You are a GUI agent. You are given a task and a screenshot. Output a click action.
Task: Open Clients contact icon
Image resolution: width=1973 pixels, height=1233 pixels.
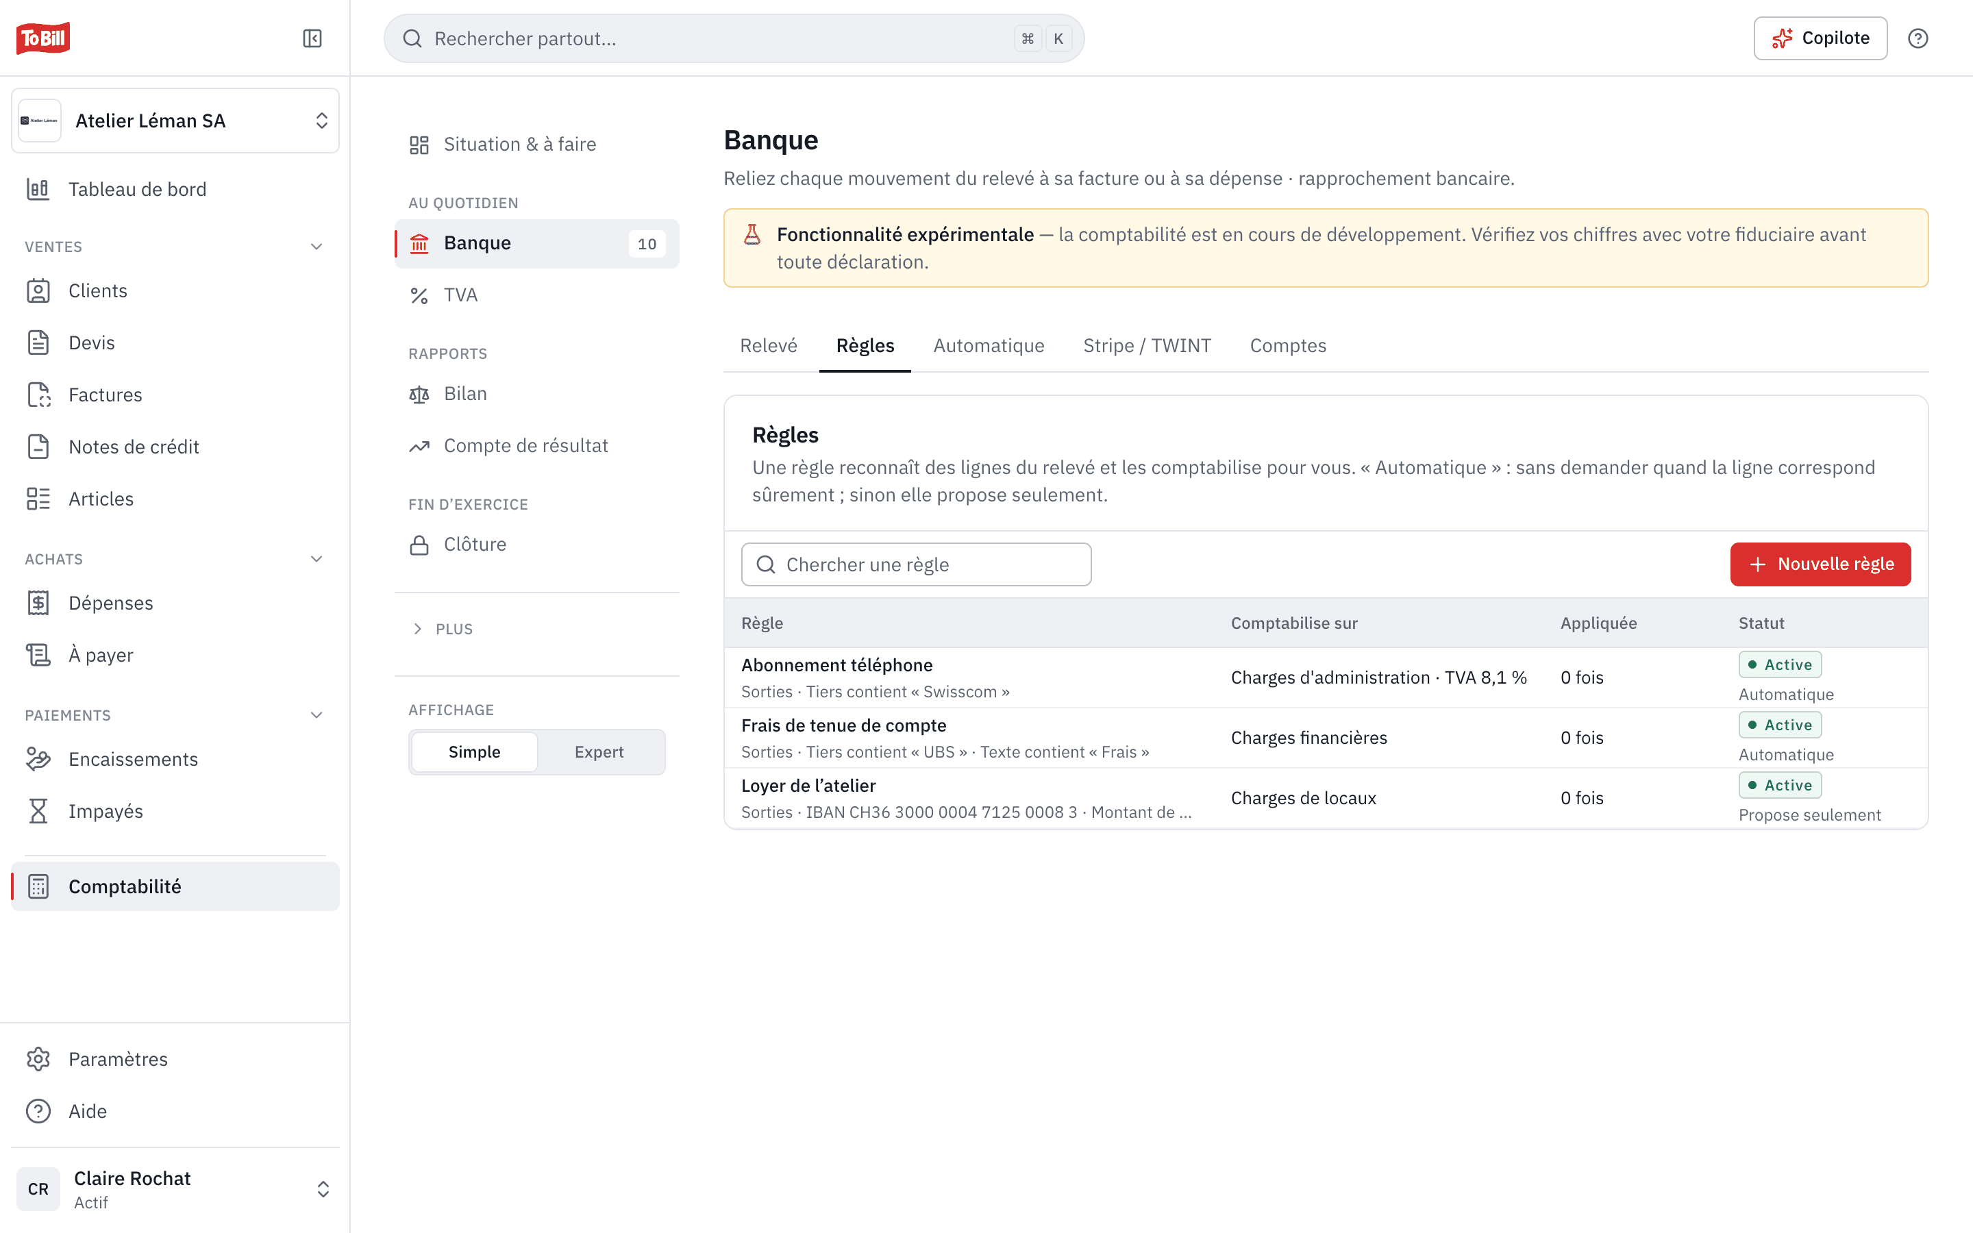click(x=38, y=291)
